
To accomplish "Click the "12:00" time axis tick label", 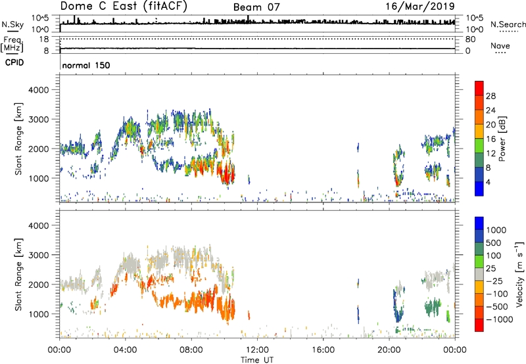I will [x=257, y=350].
